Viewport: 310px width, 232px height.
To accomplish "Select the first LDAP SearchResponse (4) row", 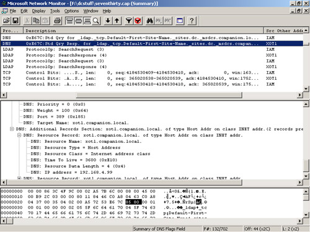I will (x=152, y=55).
